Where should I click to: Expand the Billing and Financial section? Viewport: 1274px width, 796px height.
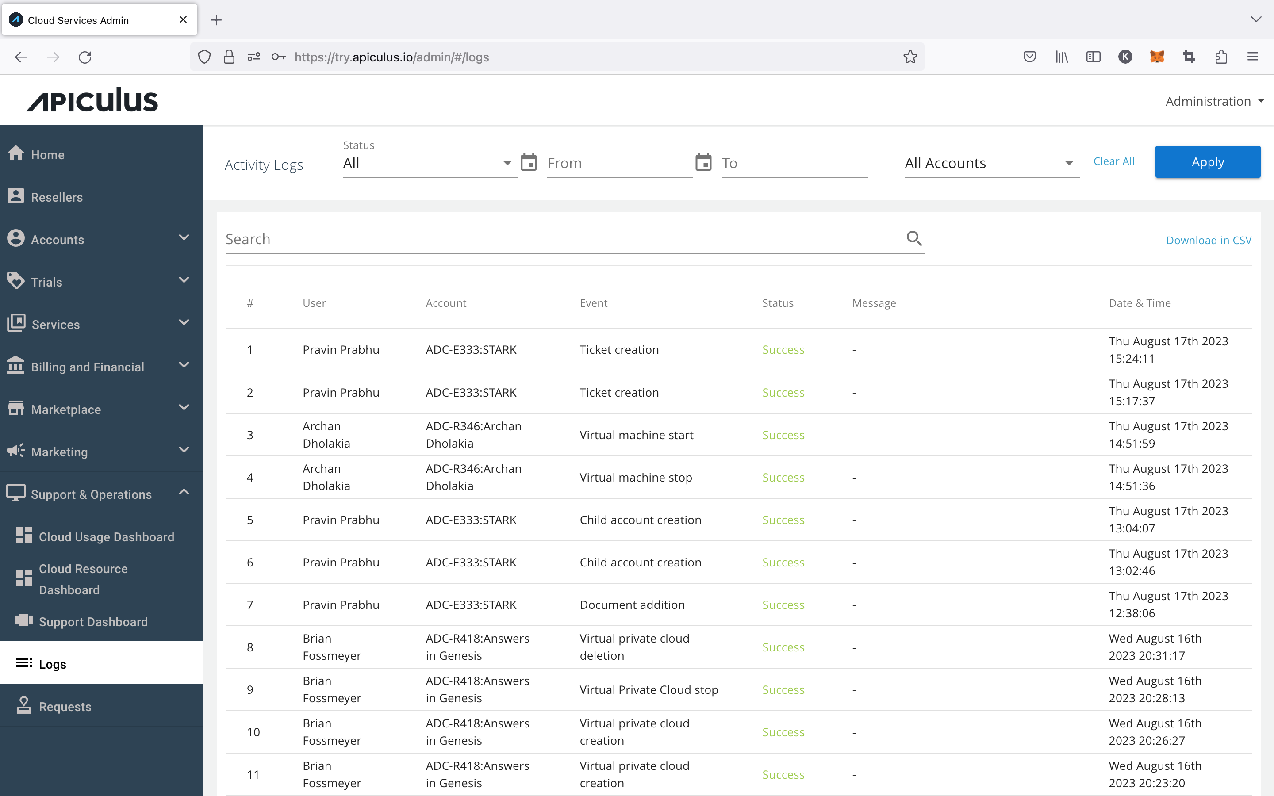coord(87,367)
